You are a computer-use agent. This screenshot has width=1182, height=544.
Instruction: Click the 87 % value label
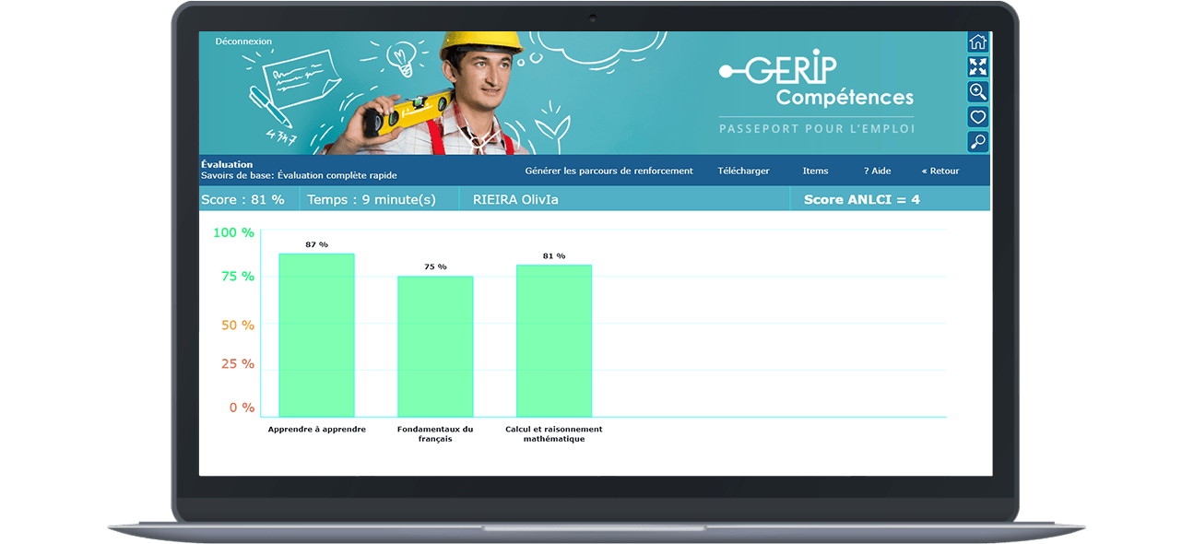click(x=316, y=244)
